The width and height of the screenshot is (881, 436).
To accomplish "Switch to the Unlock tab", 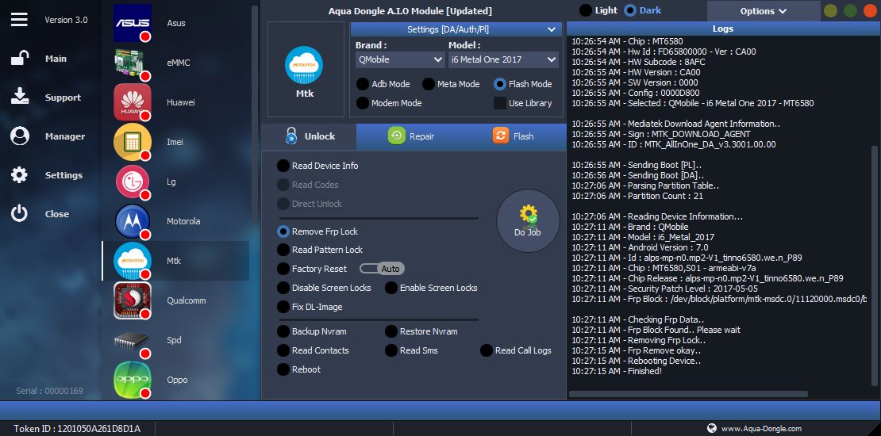I will click(x=309, y=136).
